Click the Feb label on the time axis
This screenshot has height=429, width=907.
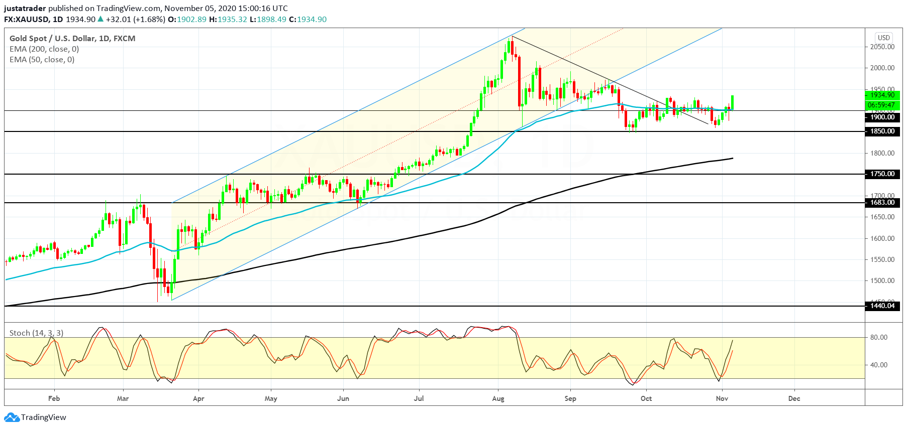tap(54, 398)
